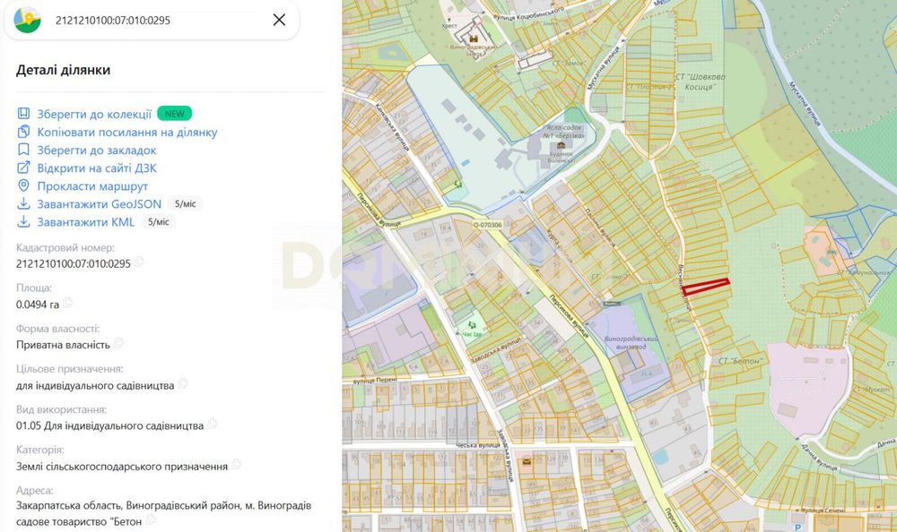Viewport: 897px width, 532px height.
Task: Click the Хрест label on map
Action: (449, 25)
